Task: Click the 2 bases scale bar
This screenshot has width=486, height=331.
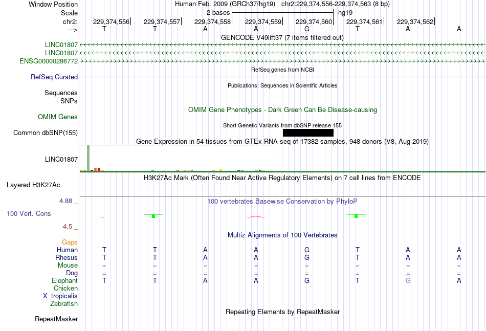Action: click(283, 13)
